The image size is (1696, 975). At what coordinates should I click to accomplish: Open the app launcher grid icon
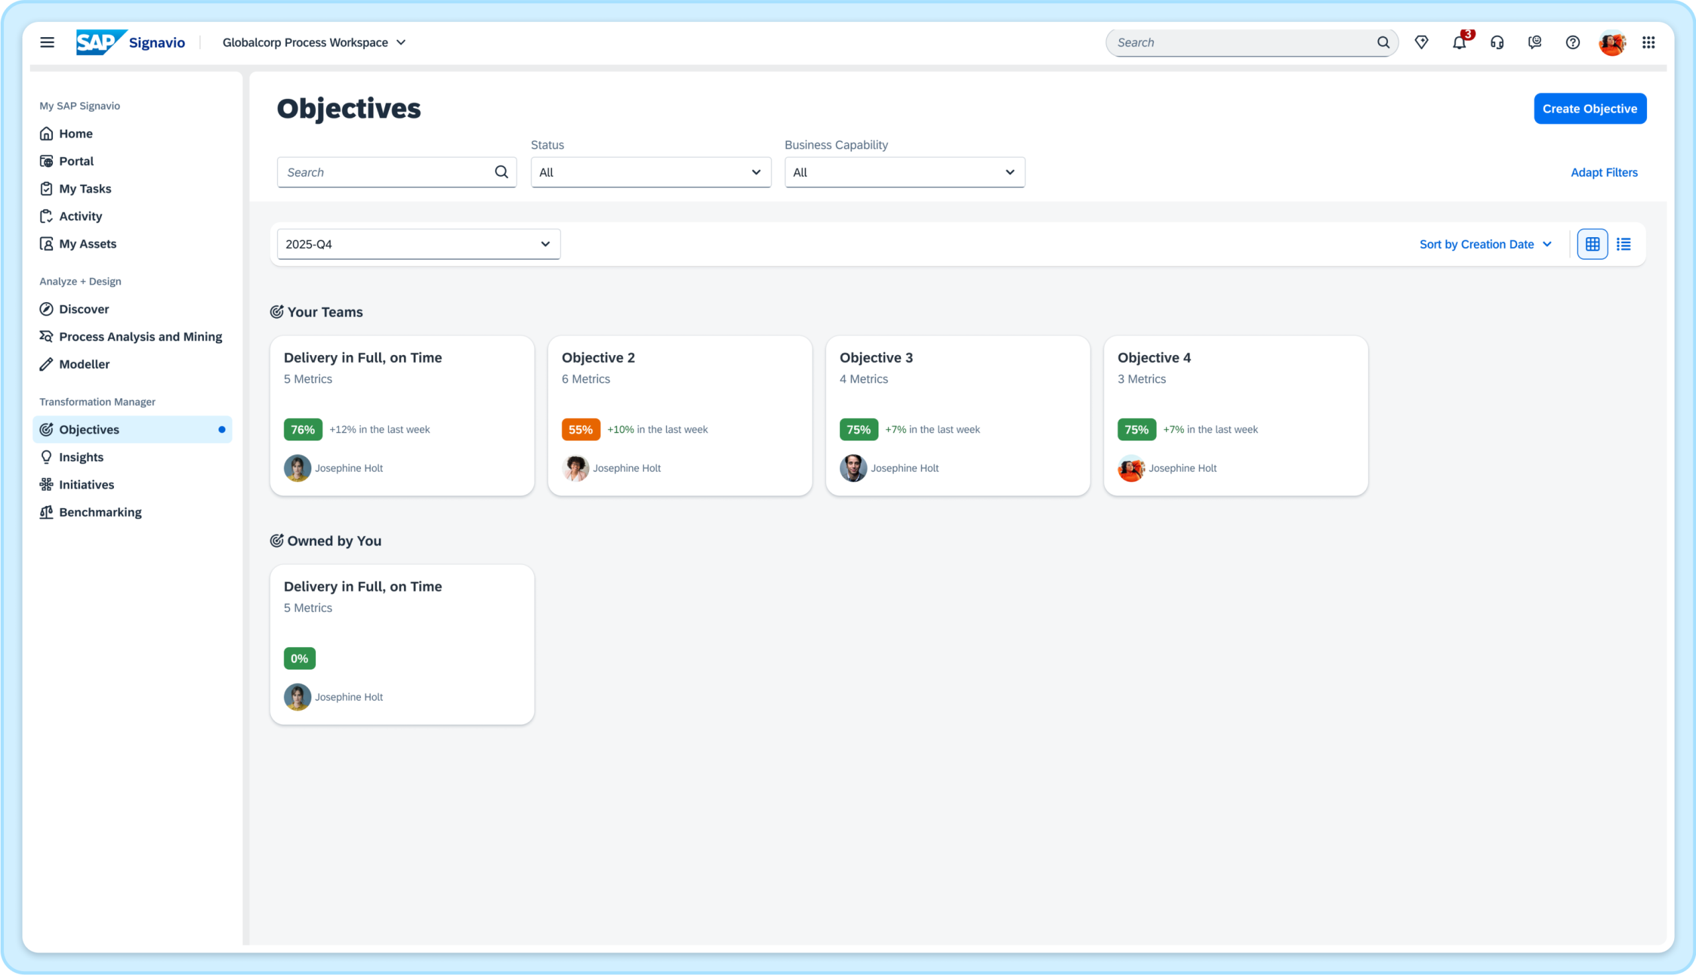(x=1648, y=42)
